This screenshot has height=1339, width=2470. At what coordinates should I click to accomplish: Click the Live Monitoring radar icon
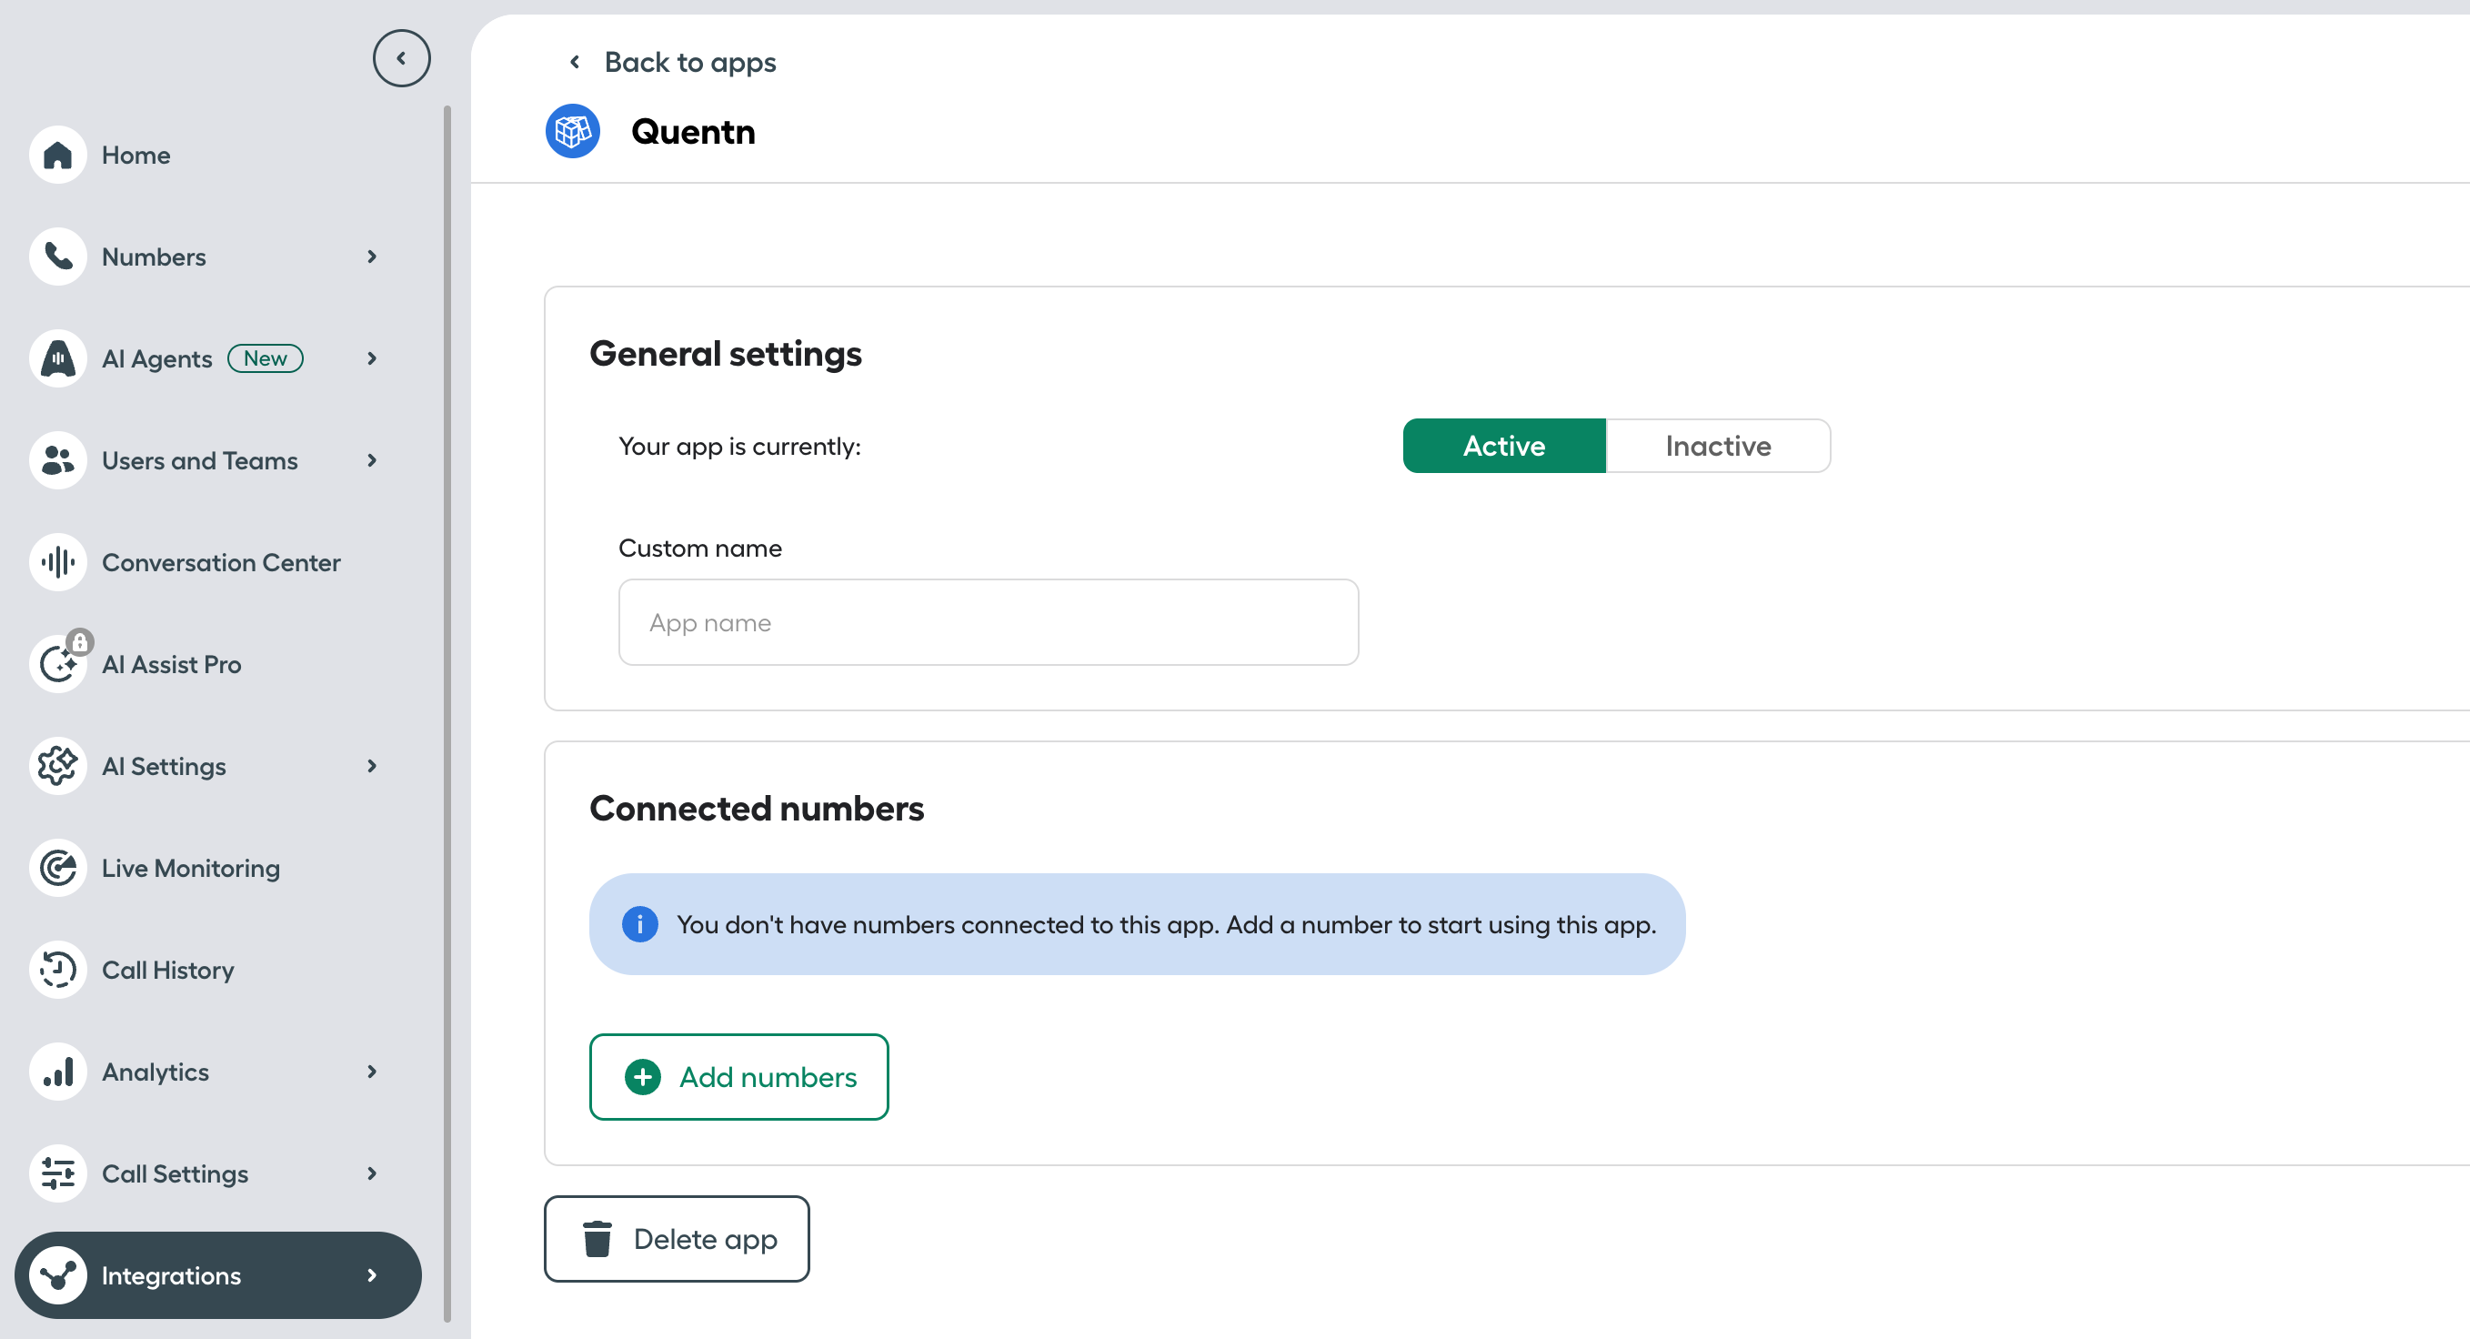point(58,868)
